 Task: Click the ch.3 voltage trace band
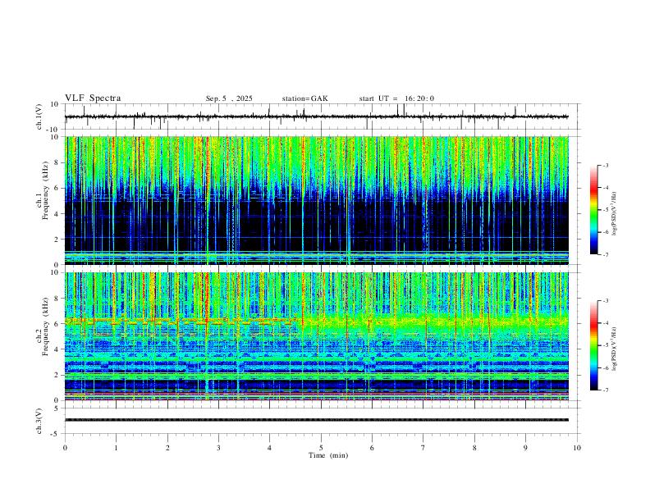coord(317,420)
